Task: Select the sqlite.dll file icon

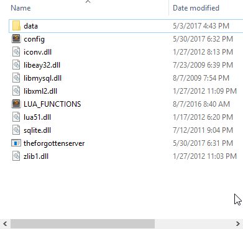Action: tap(16, 130)
